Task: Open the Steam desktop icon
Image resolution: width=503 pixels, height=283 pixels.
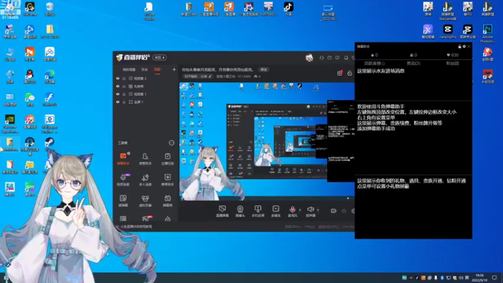Action: tap(50, 144)
